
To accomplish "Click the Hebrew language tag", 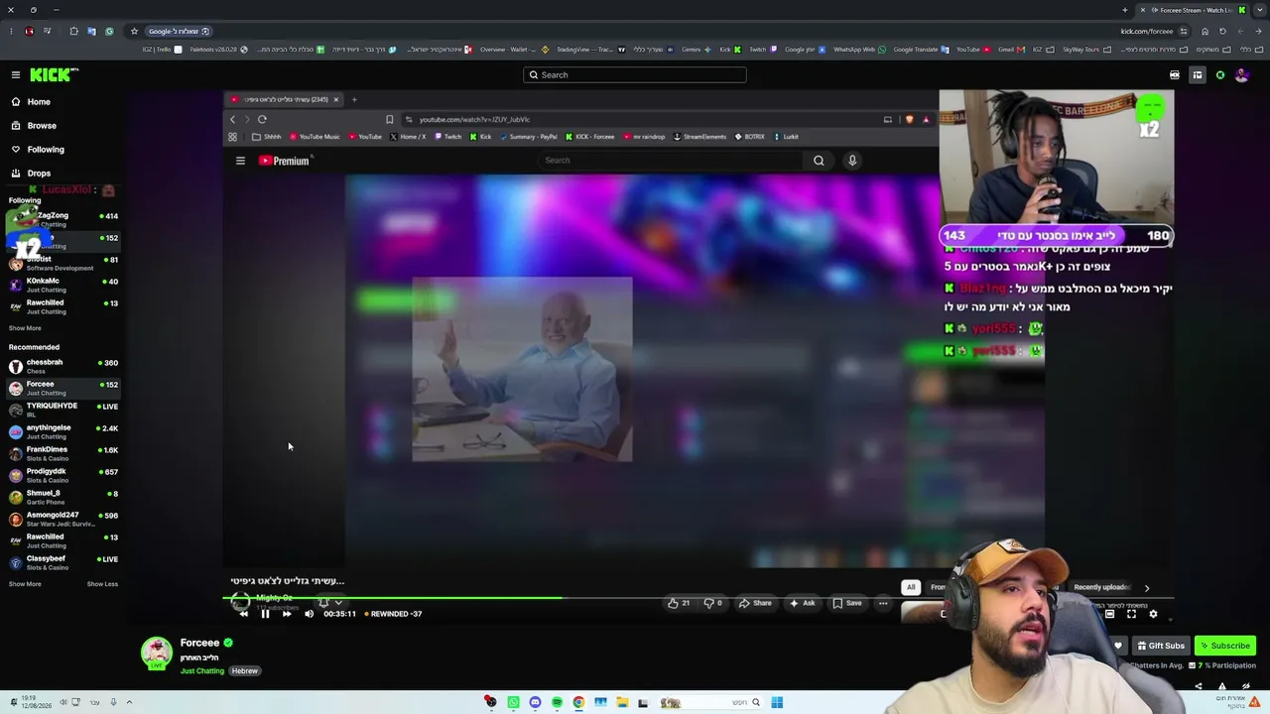I will 244,671.
